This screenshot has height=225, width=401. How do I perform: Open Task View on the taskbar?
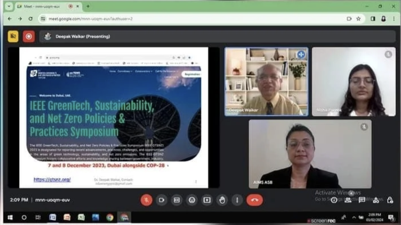point(38,217)
